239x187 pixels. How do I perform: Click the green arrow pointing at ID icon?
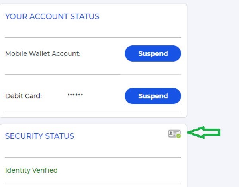(x=204, y=132)
